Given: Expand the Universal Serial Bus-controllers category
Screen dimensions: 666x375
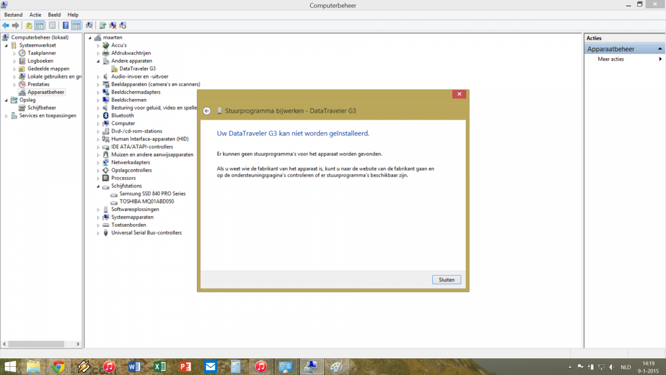Looking at the screenshot, I should pyautogui.click(x=98, y=233).
